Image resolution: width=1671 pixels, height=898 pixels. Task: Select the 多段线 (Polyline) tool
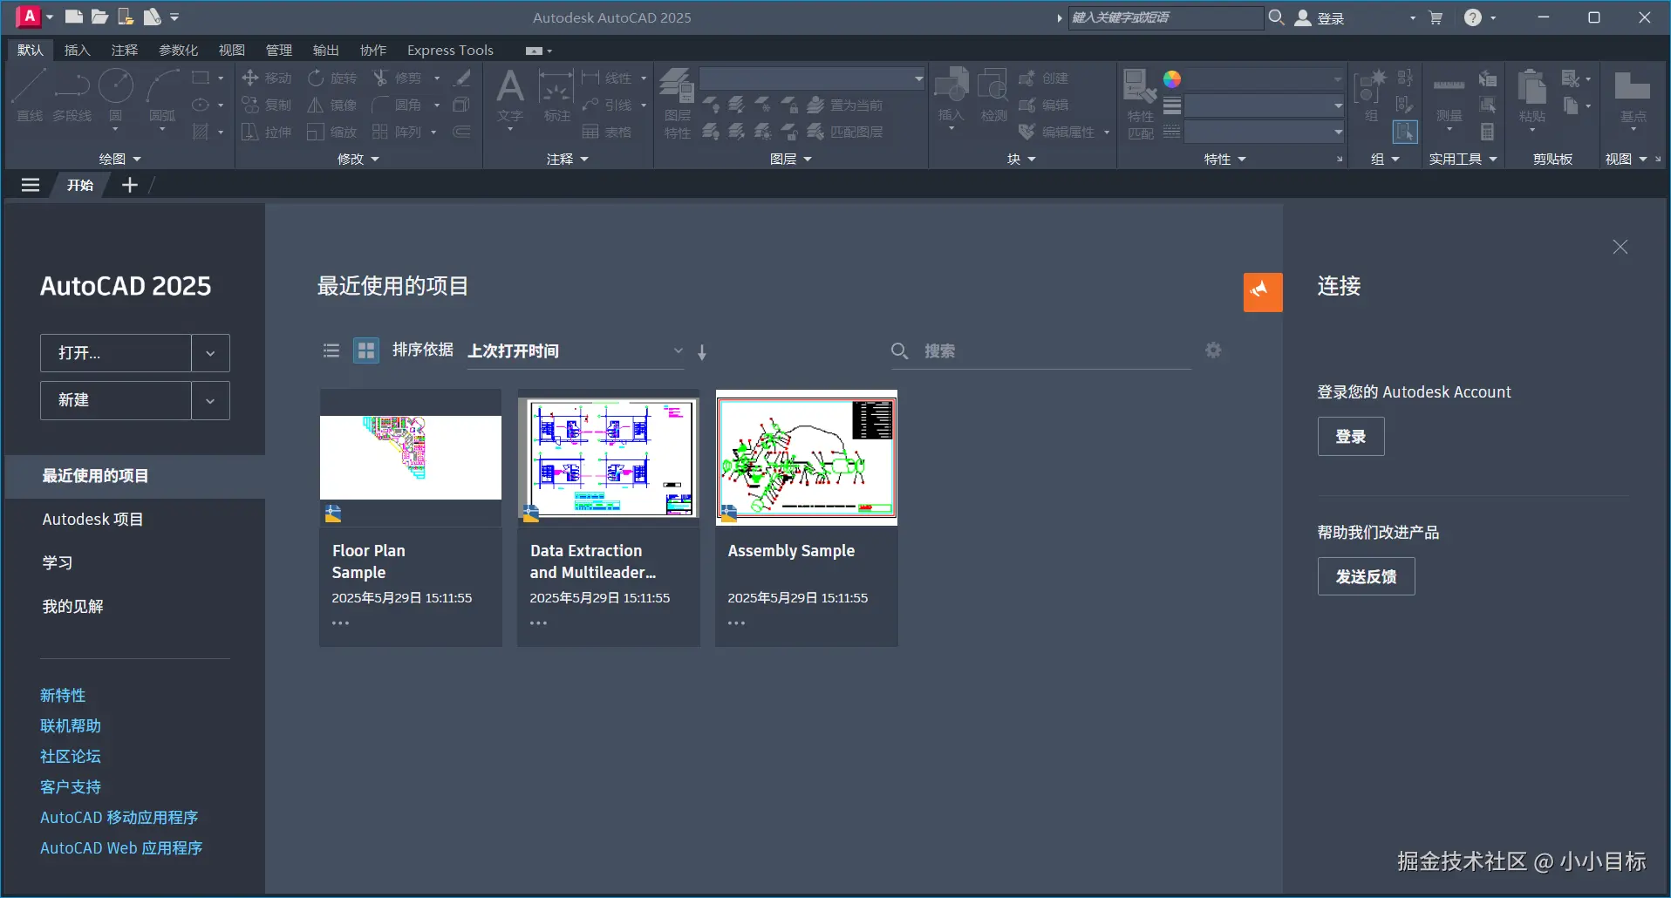tap(72, 96)
